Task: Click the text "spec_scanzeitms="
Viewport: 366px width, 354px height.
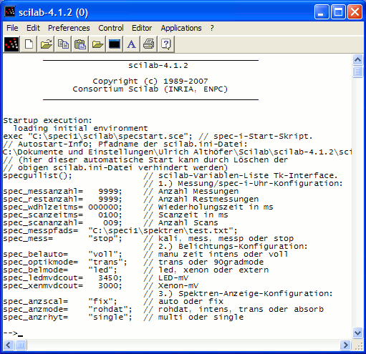Action: [x=43, y=215]
